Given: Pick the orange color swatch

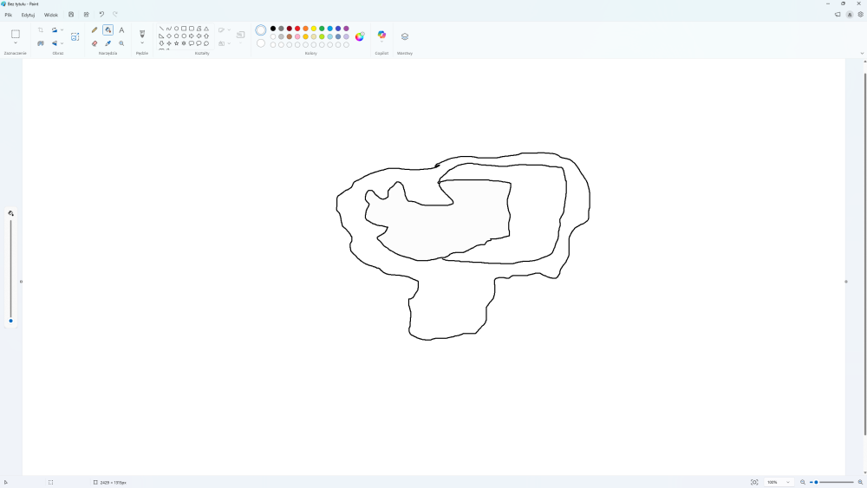Looking at the screenshot, I should coord(306,29).
